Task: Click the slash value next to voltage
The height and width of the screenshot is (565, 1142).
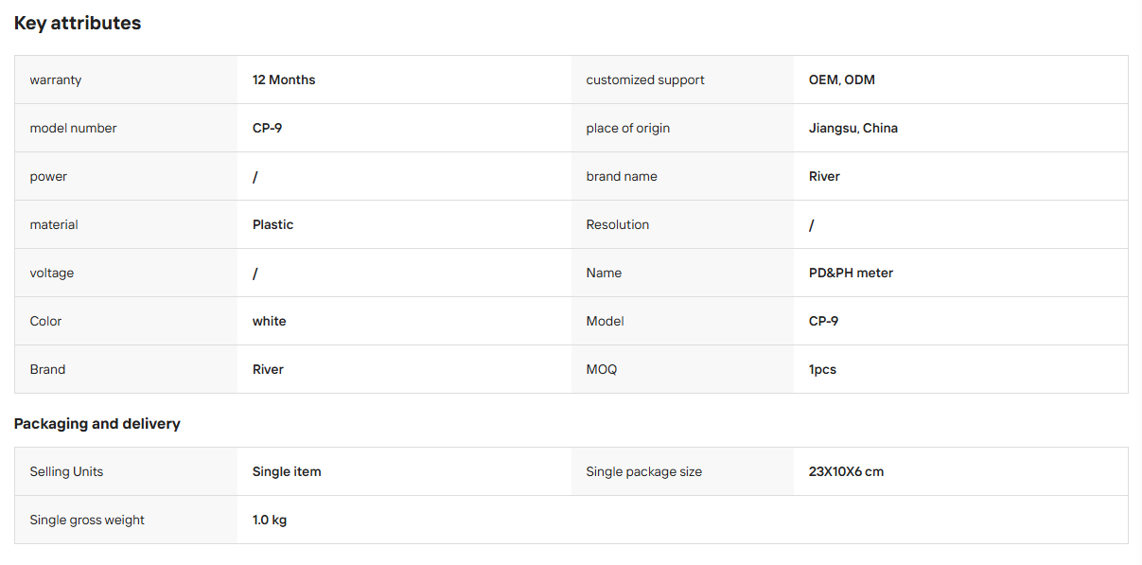Action: tap(255, 274)
